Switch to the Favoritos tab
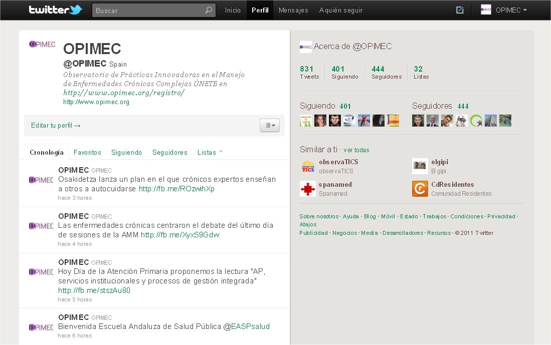 coord(87,152)
